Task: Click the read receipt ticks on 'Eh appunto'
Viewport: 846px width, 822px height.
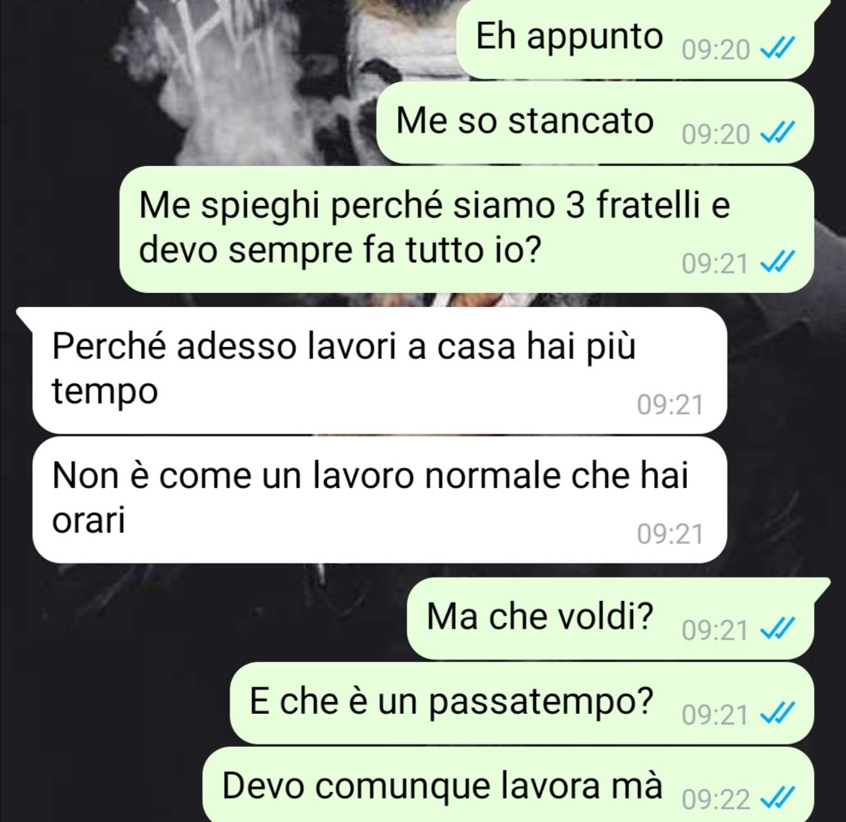Action: [x=777, y=50]
